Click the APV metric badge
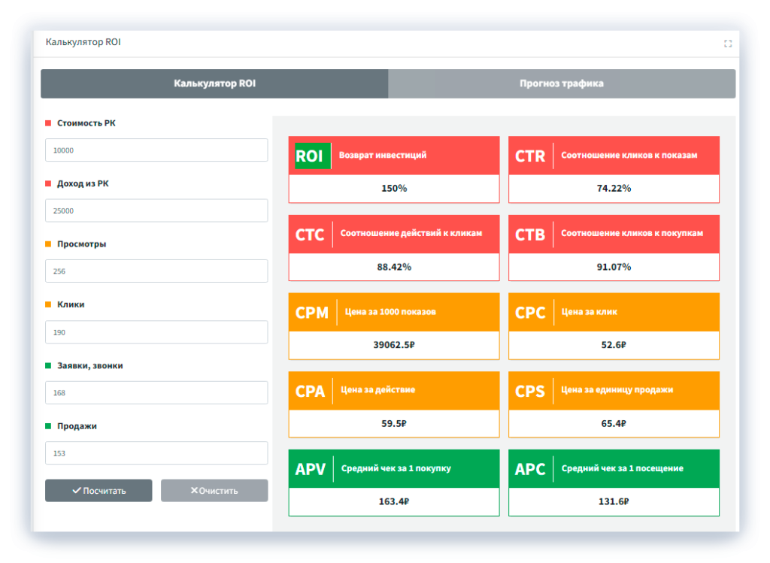Image resolution: width=770 pixels, height=563 pixels. click(311, 469)
